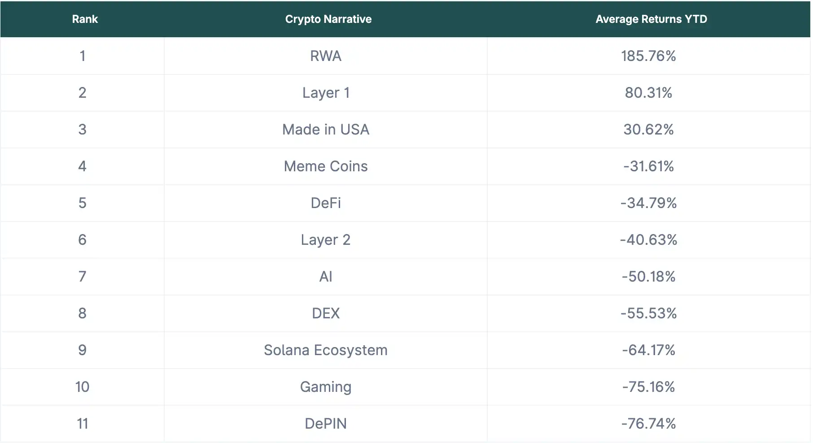Click the 185.76% return value

648,56
